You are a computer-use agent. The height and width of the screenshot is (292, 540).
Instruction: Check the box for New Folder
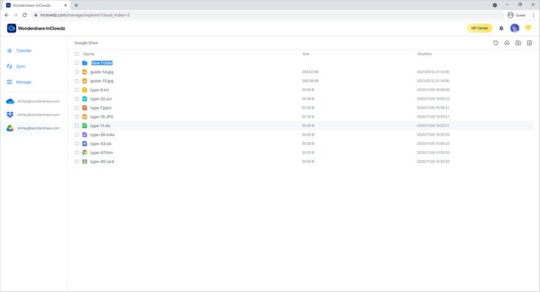[x=77, y=63]
